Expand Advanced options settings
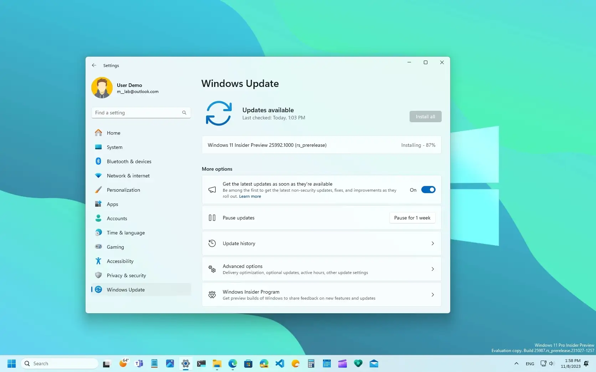The image size is (596, 372). (x=432, y=269)
